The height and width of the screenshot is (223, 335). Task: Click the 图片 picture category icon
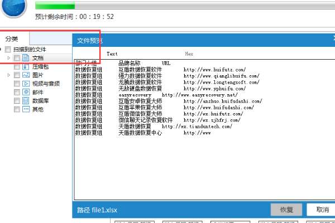[26, 75]
